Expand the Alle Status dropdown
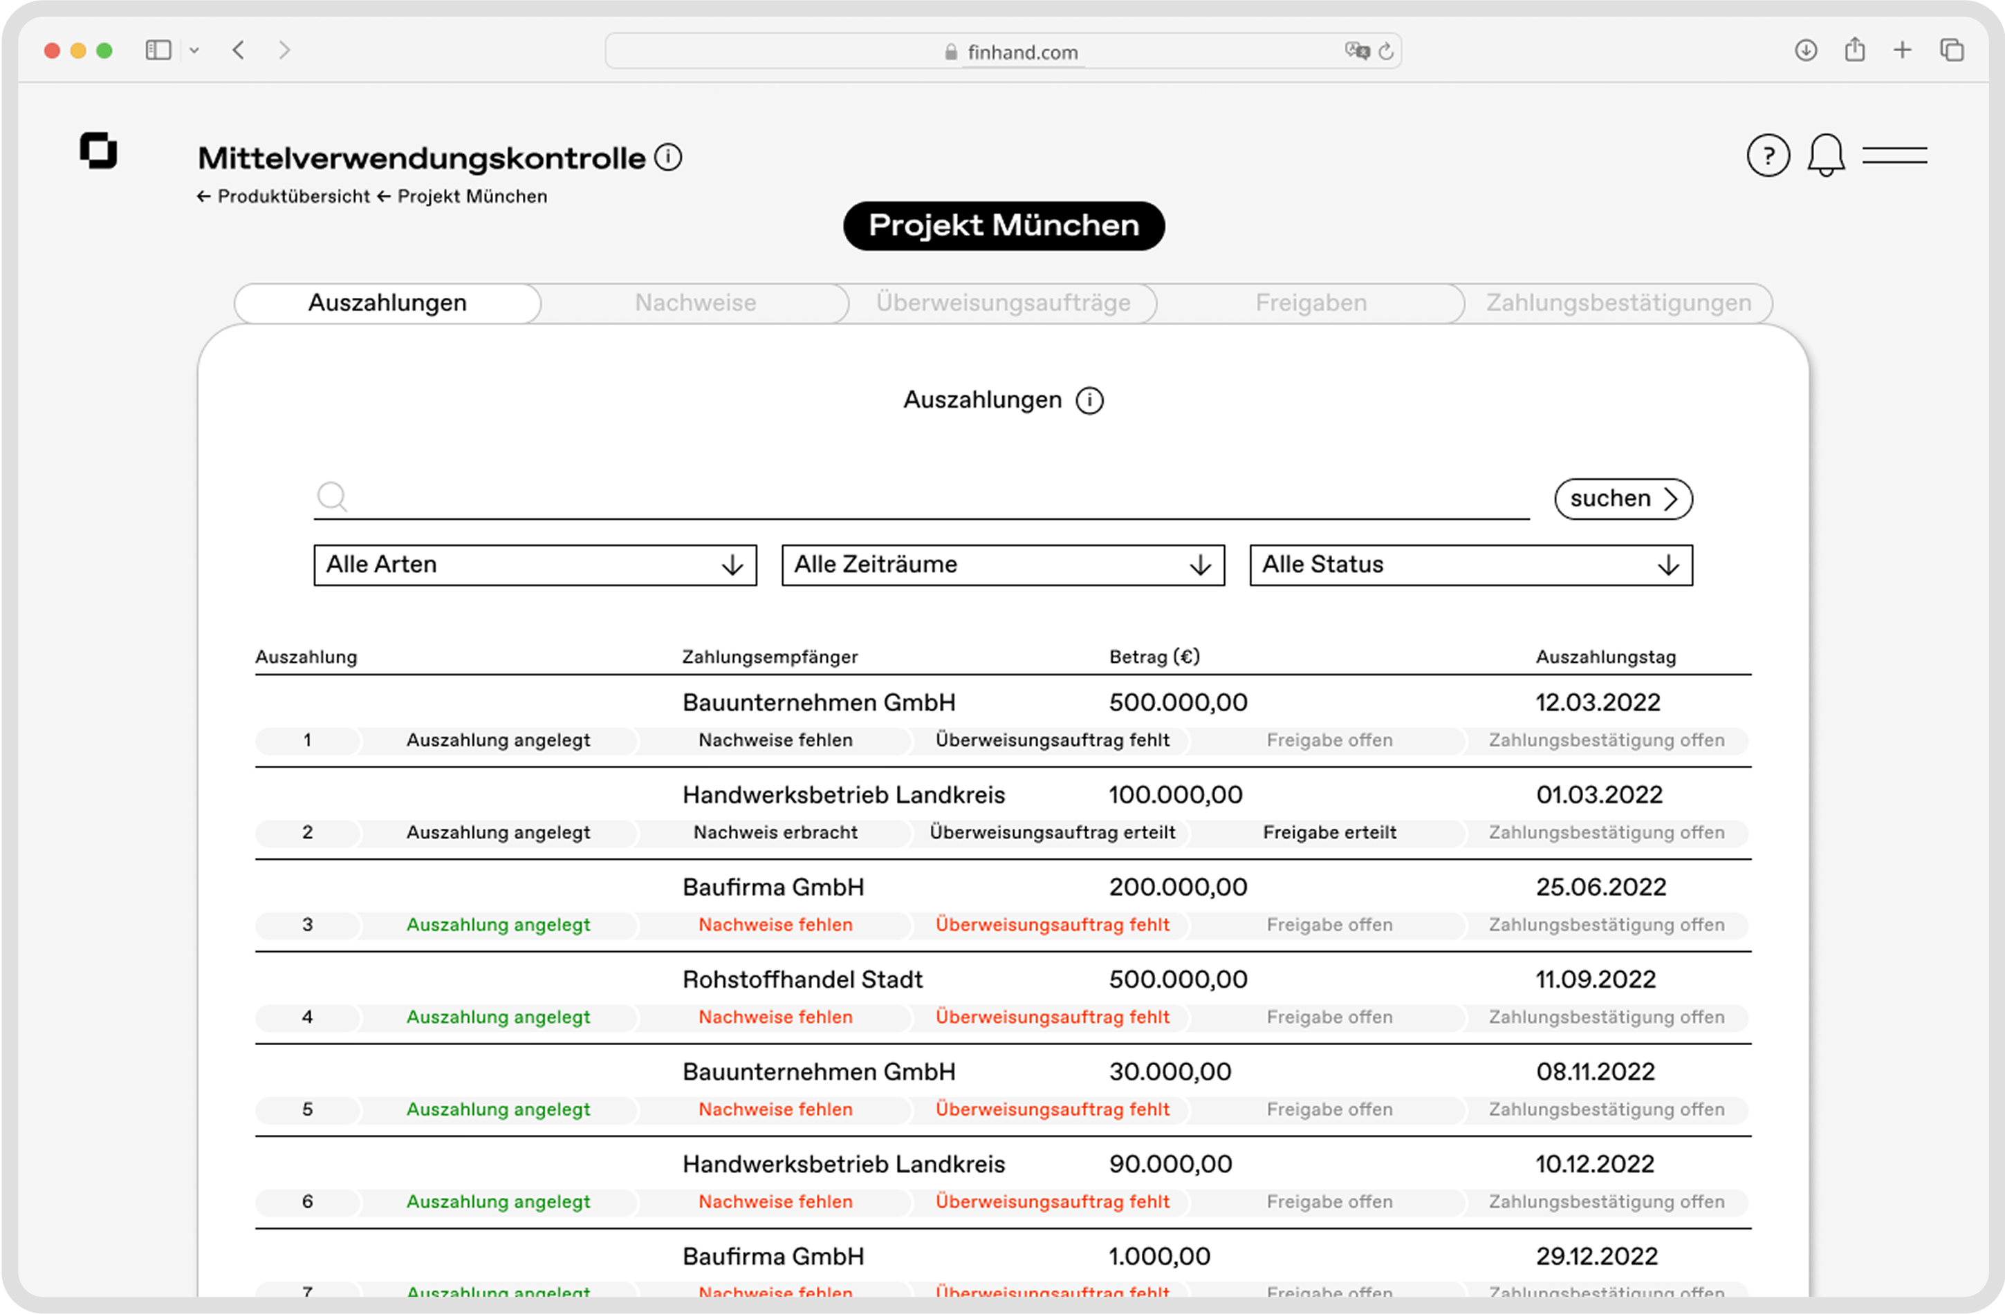 1470,565
